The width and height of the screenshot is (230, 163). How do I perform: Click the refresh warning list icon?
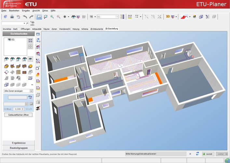197,154
